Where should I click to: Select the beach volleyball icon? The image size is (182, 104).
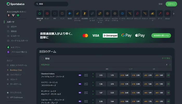pyautogui.click(x=122, y=14)
